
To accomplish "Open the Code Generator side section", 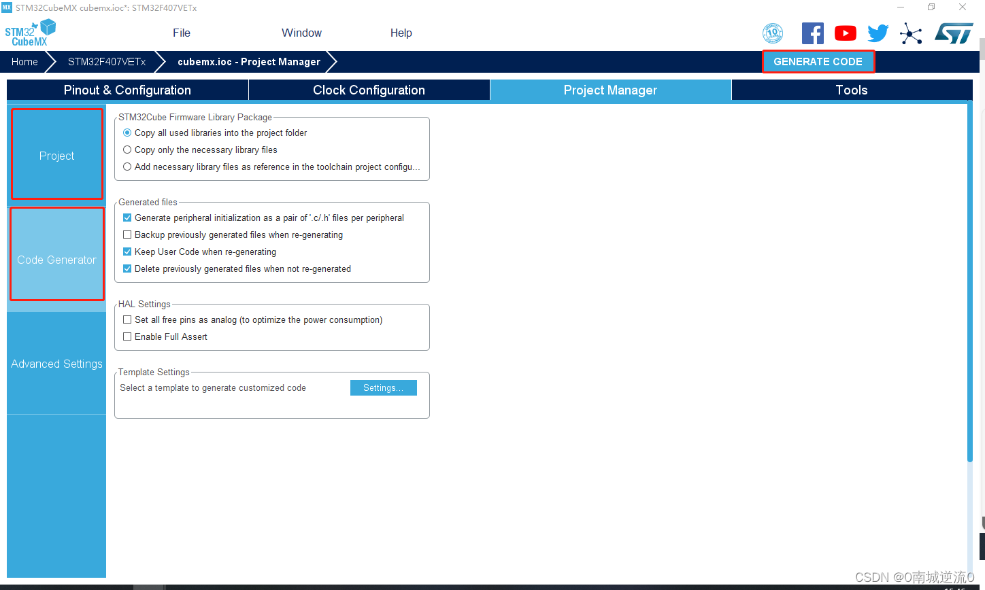I will point(57,260).
